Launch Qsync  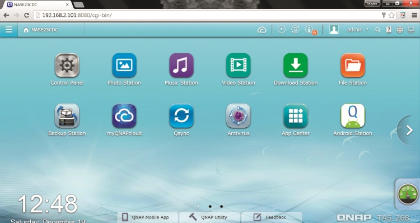181,116
